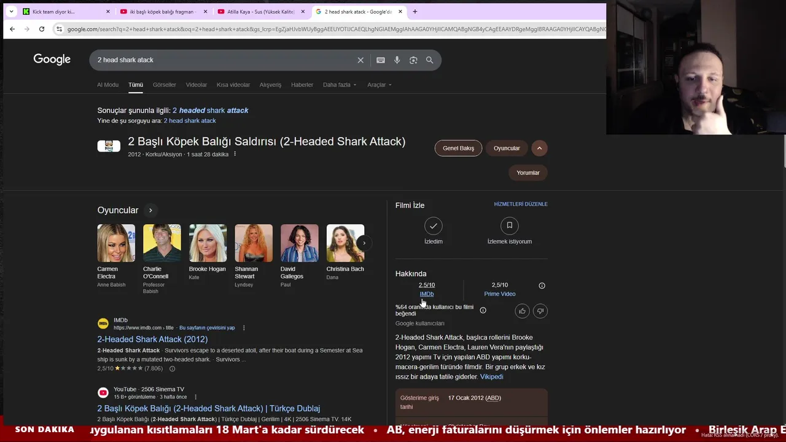Reload the page with the refresh icon

click(42, 29)
